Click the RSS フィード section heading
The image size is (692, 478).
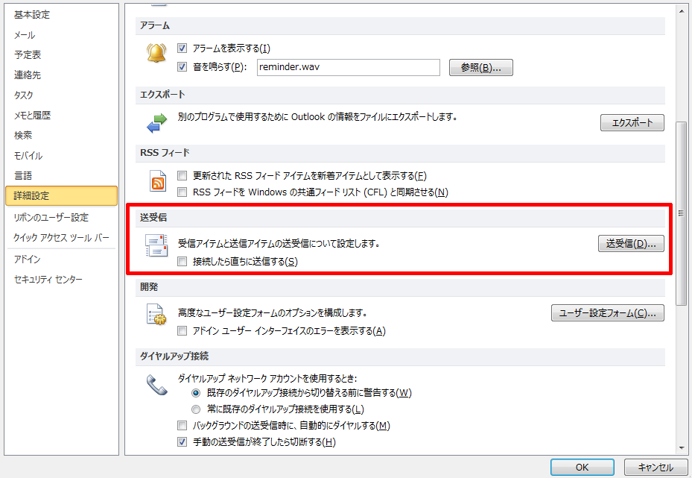pyautogui.click(x=165, y=153)
